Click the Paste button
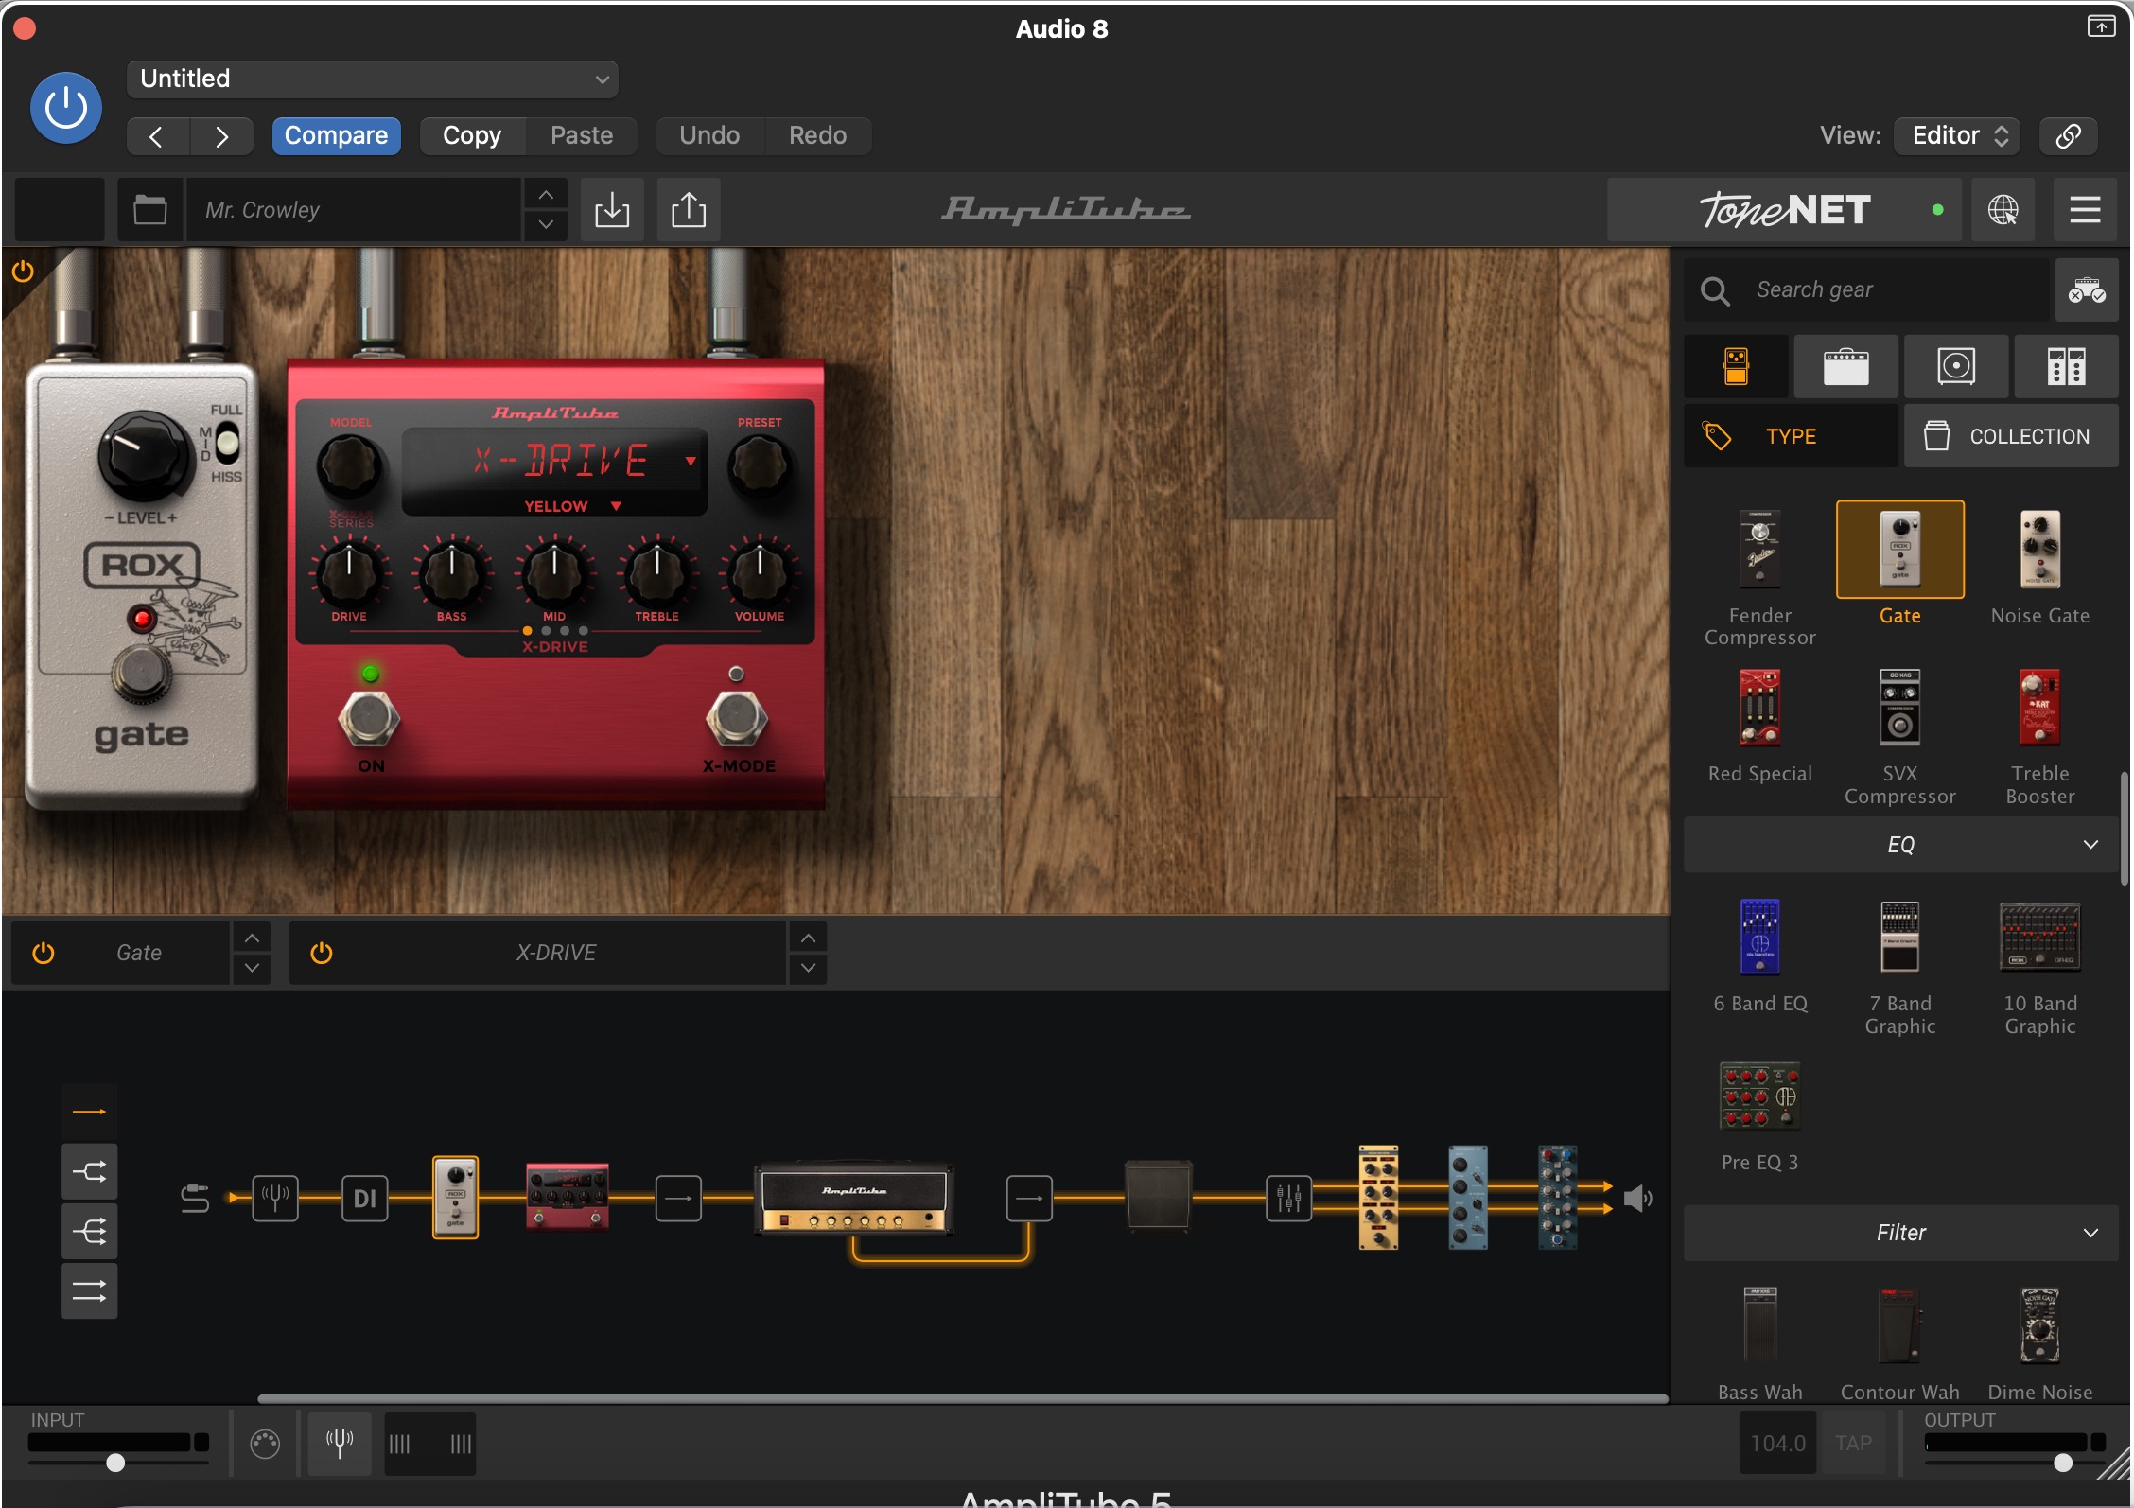The image size is (2134, 1508). pos(582,136)
